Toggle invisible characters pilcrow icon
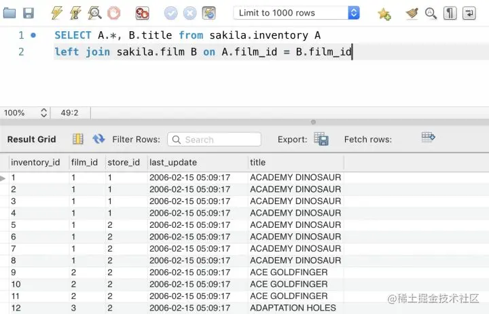Screen dimensions: 489x314 point(450,14)
